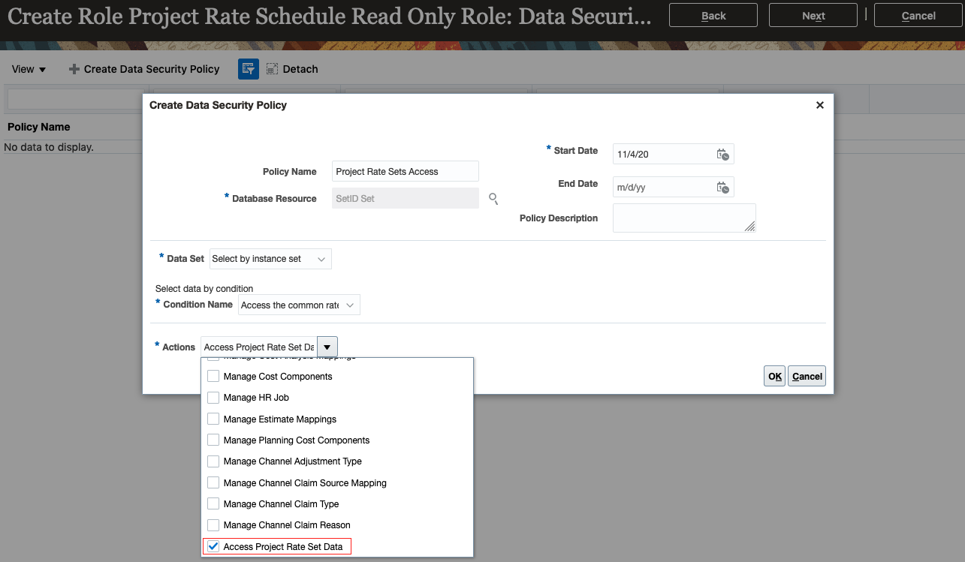Image resolution: width=965 pixels, height=562 pixels.
Task: Uncheck Access Project Rate Set Data
Action: coord(213,547)
